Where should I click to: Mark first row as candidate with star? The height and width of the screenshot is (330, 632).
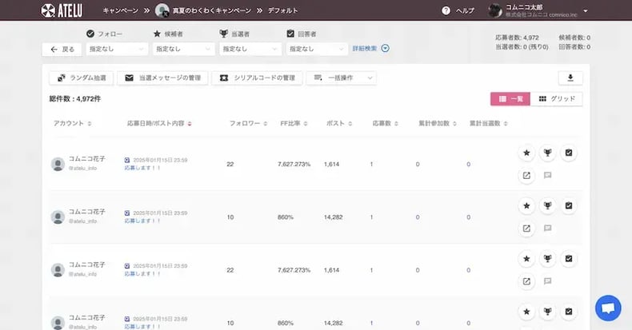point(526,152)
